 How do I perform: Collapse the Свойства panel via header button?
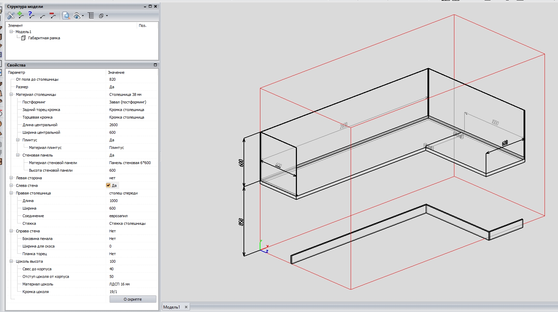[x=155, y=65]
